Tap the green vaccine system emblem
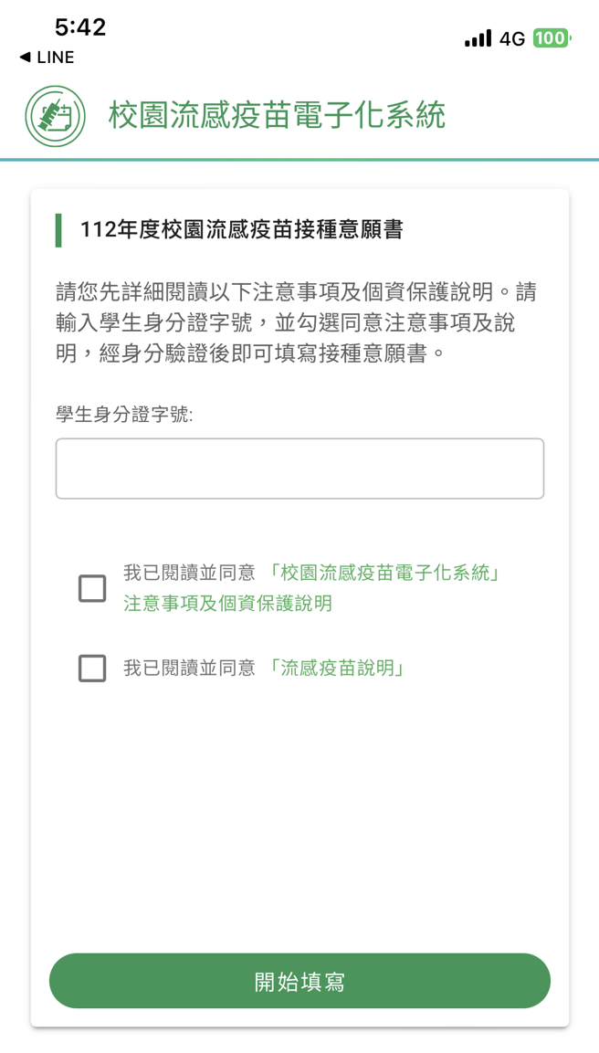This screenshot has height=1053, width=599. pyautogui.click(x=53, y=115)
